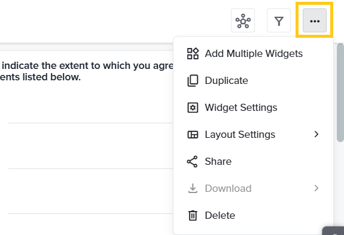
Task: Open the filter funnel button
Action: [x=279, y=20]
